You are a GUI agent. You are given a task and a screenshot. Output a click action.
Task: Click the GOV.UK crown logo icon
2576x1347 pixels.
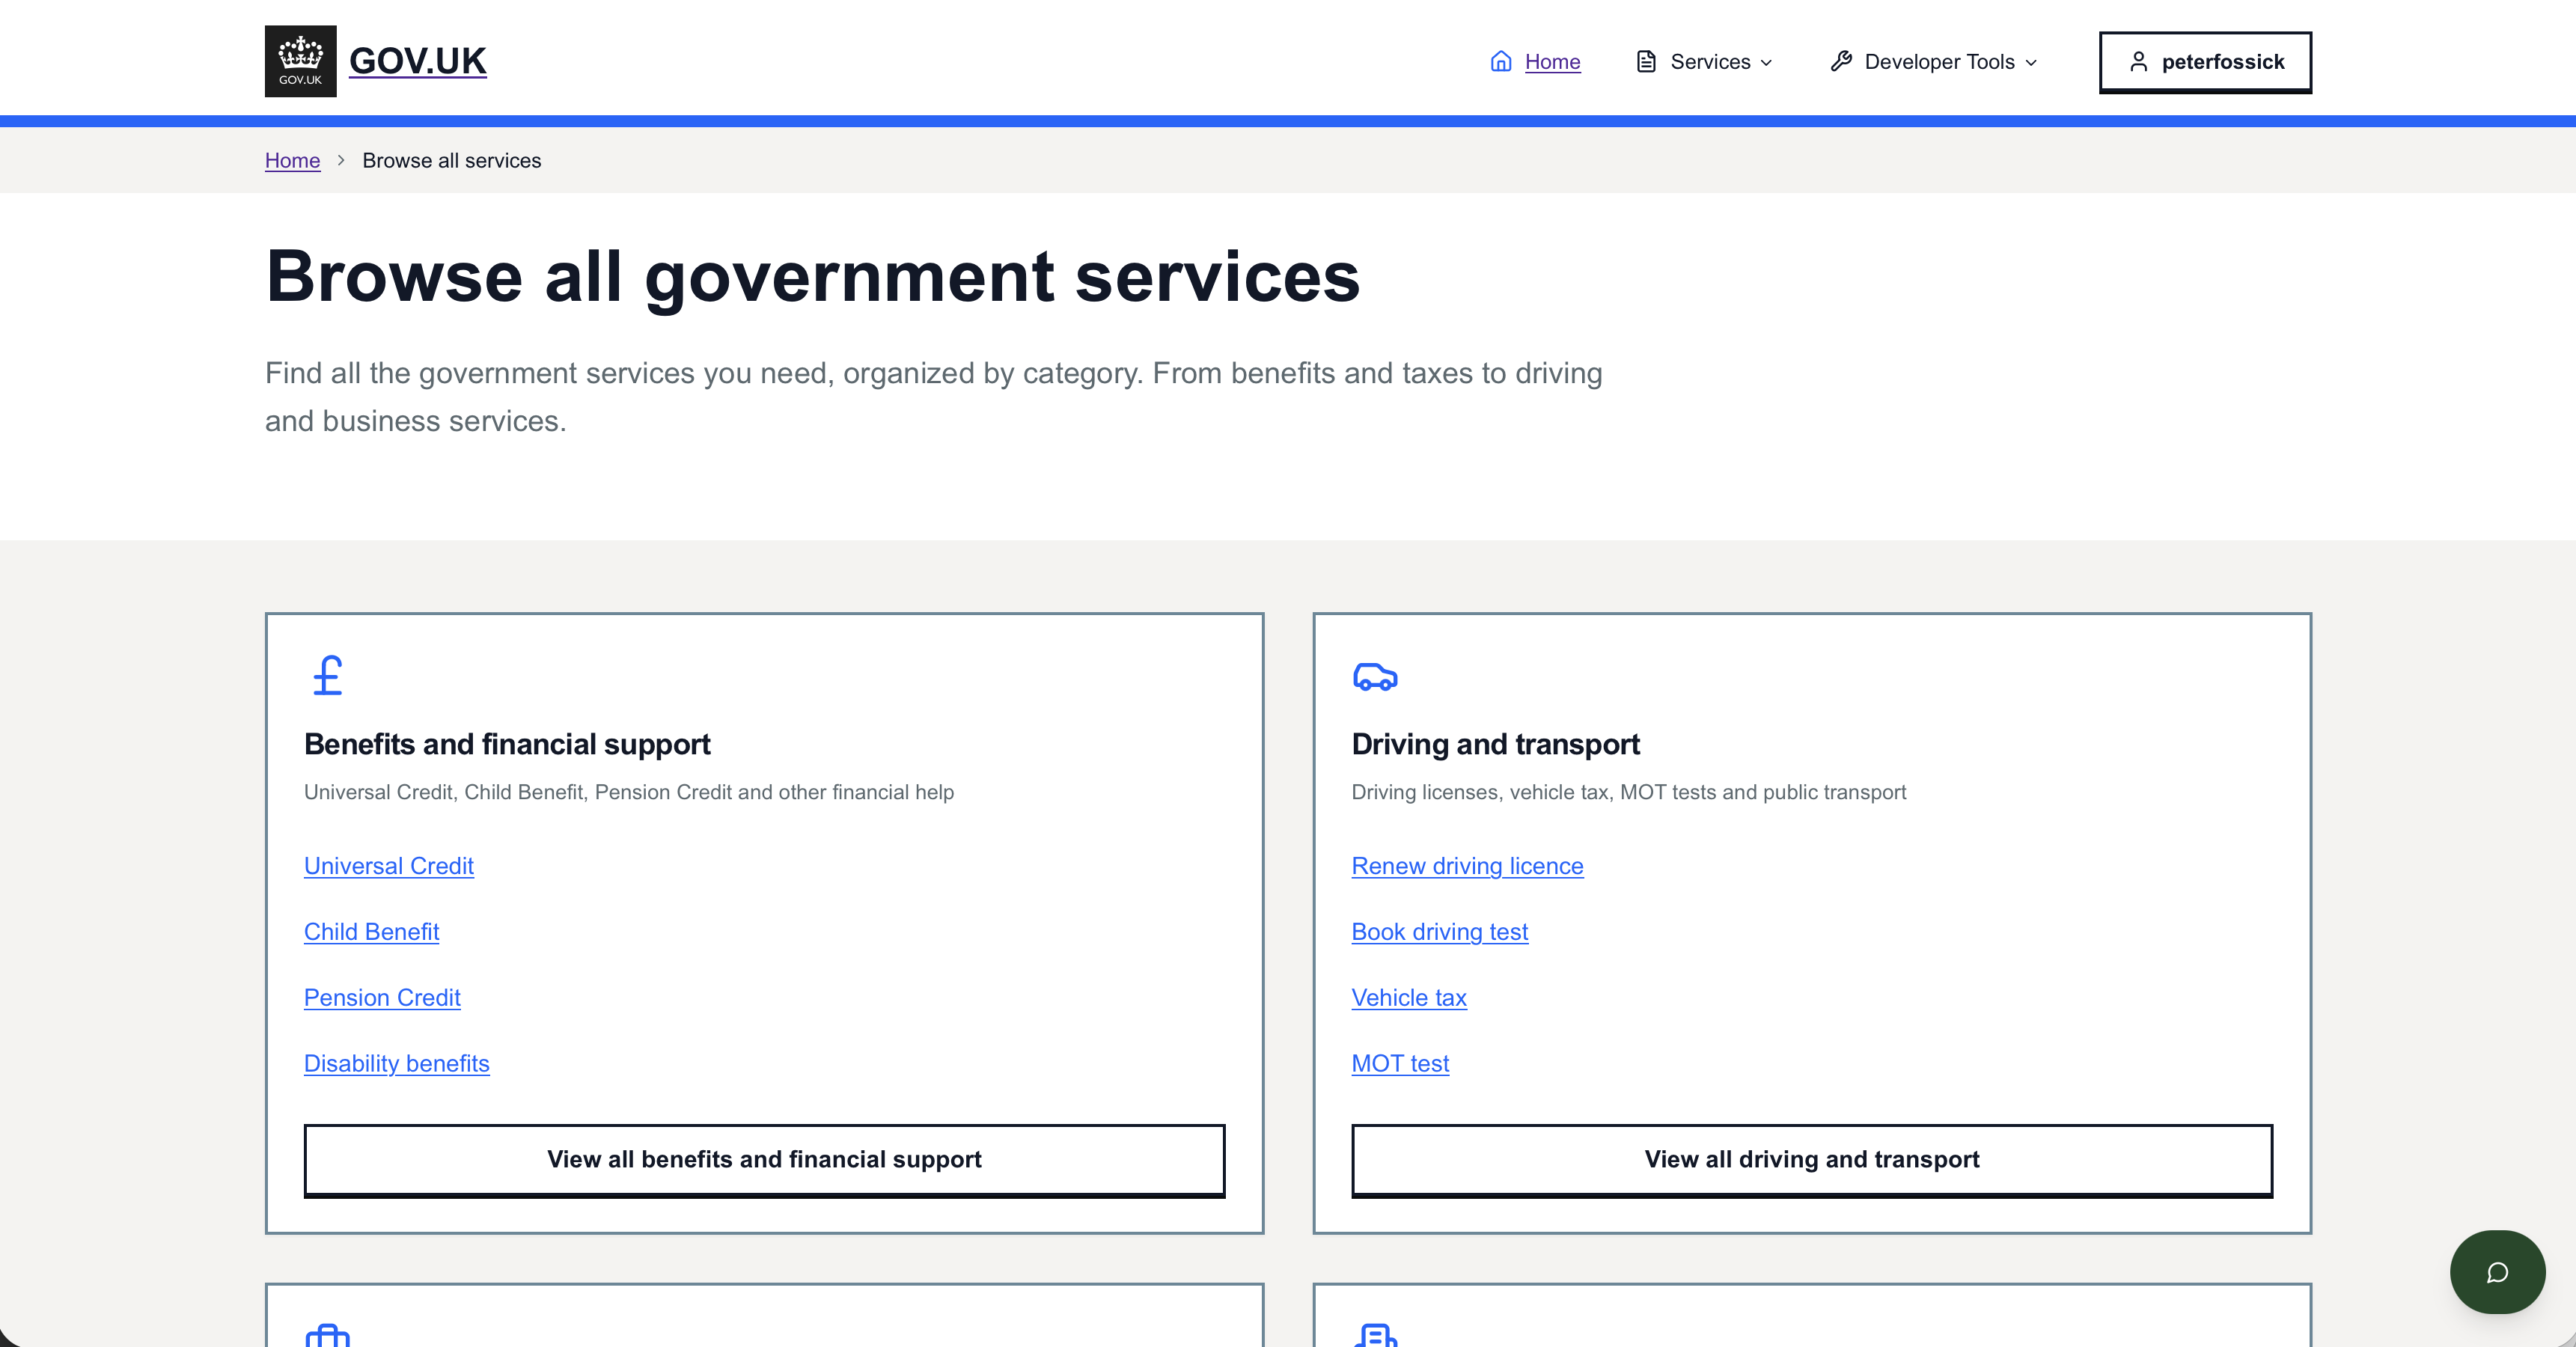click(x=300, y=61)
